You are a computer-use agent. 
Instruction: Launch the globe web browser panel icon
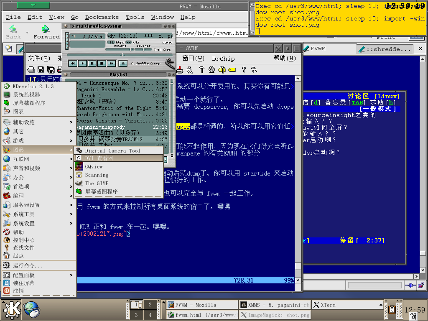31,310
